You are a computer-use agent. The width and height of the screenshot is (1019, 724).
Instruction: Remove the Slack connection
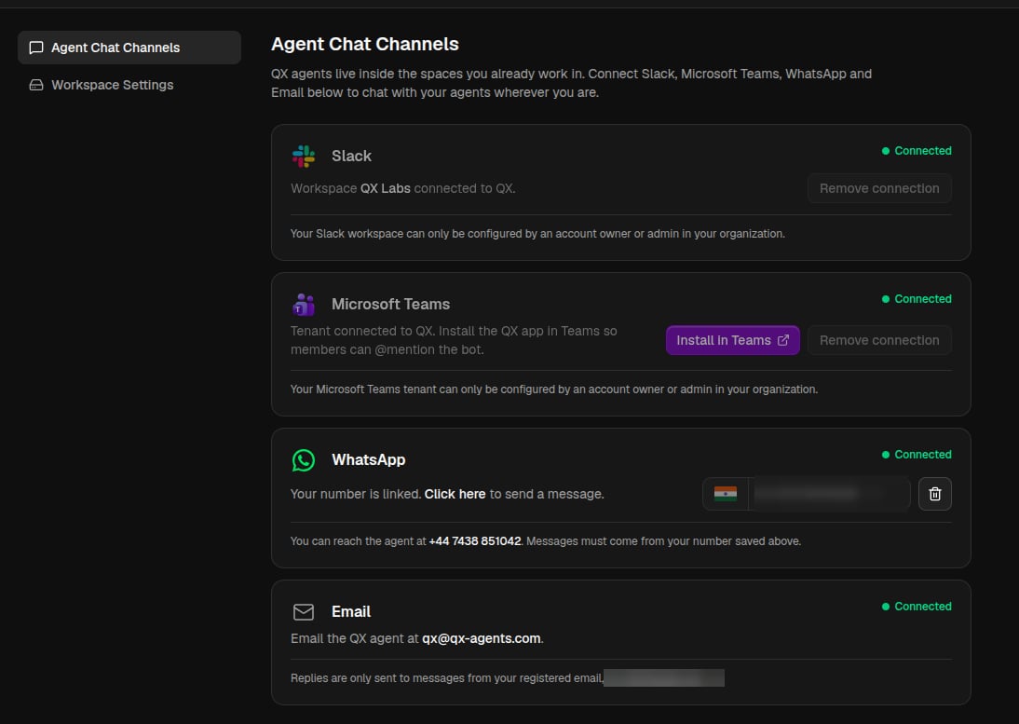tap(879, 188)
